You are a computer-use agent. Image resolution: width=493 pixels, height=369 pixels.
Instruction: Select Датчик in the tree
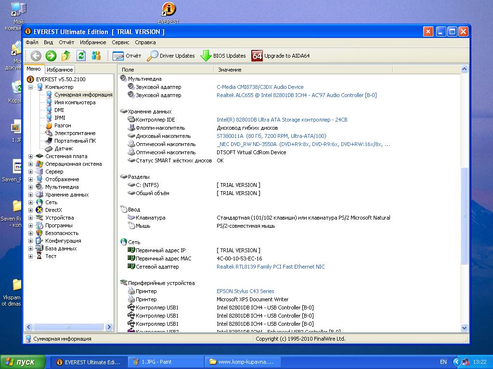coord(64,148)
